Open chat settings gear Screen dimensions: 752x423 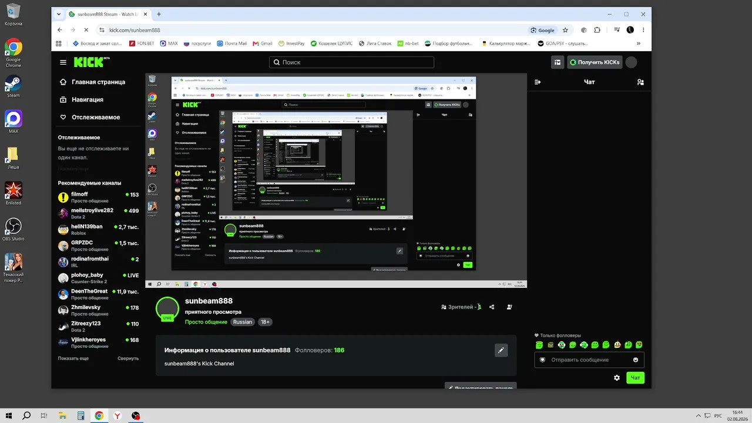pos(617,378)
